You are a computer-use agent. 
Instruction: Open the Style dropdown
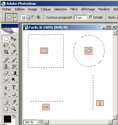[118, 18]
